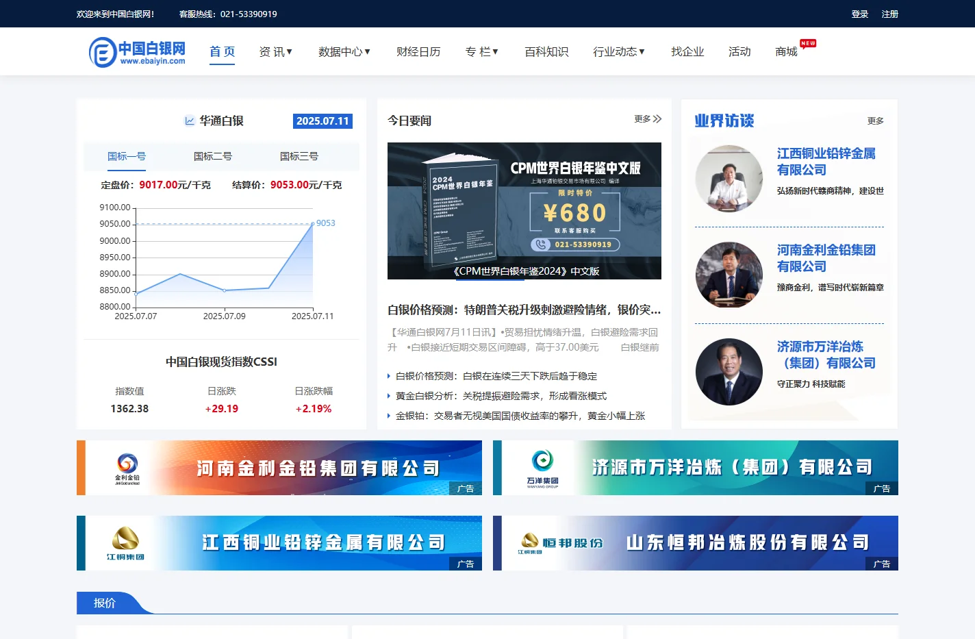Click the 万洋集团 logo in banner ad
Screen dimensions: 975x639
click(x=542, y=468)
